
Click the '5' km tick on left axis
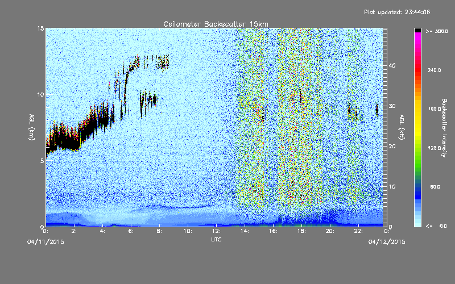pyautogui.click(x=42, y=161)
